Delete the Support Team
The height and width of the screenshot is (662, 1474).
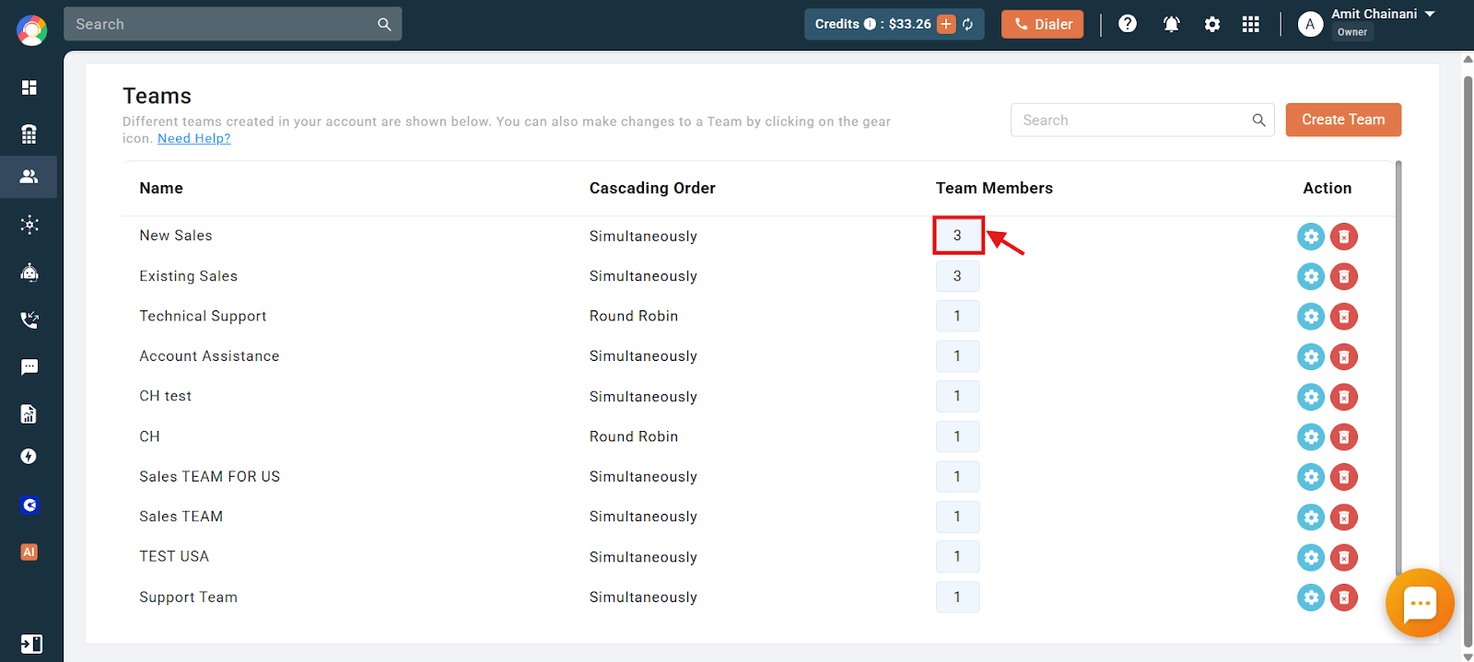click(1344, 597)
